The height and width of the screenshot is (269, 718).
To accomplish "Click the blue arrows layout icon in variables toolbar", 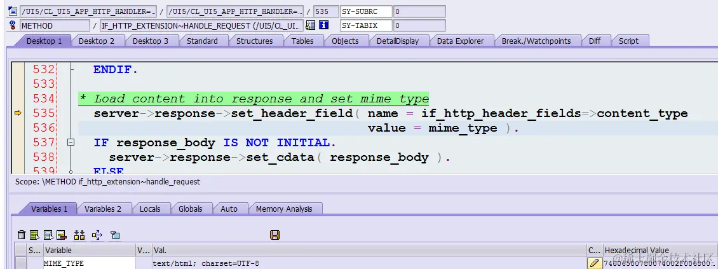I will coord(97,235).
